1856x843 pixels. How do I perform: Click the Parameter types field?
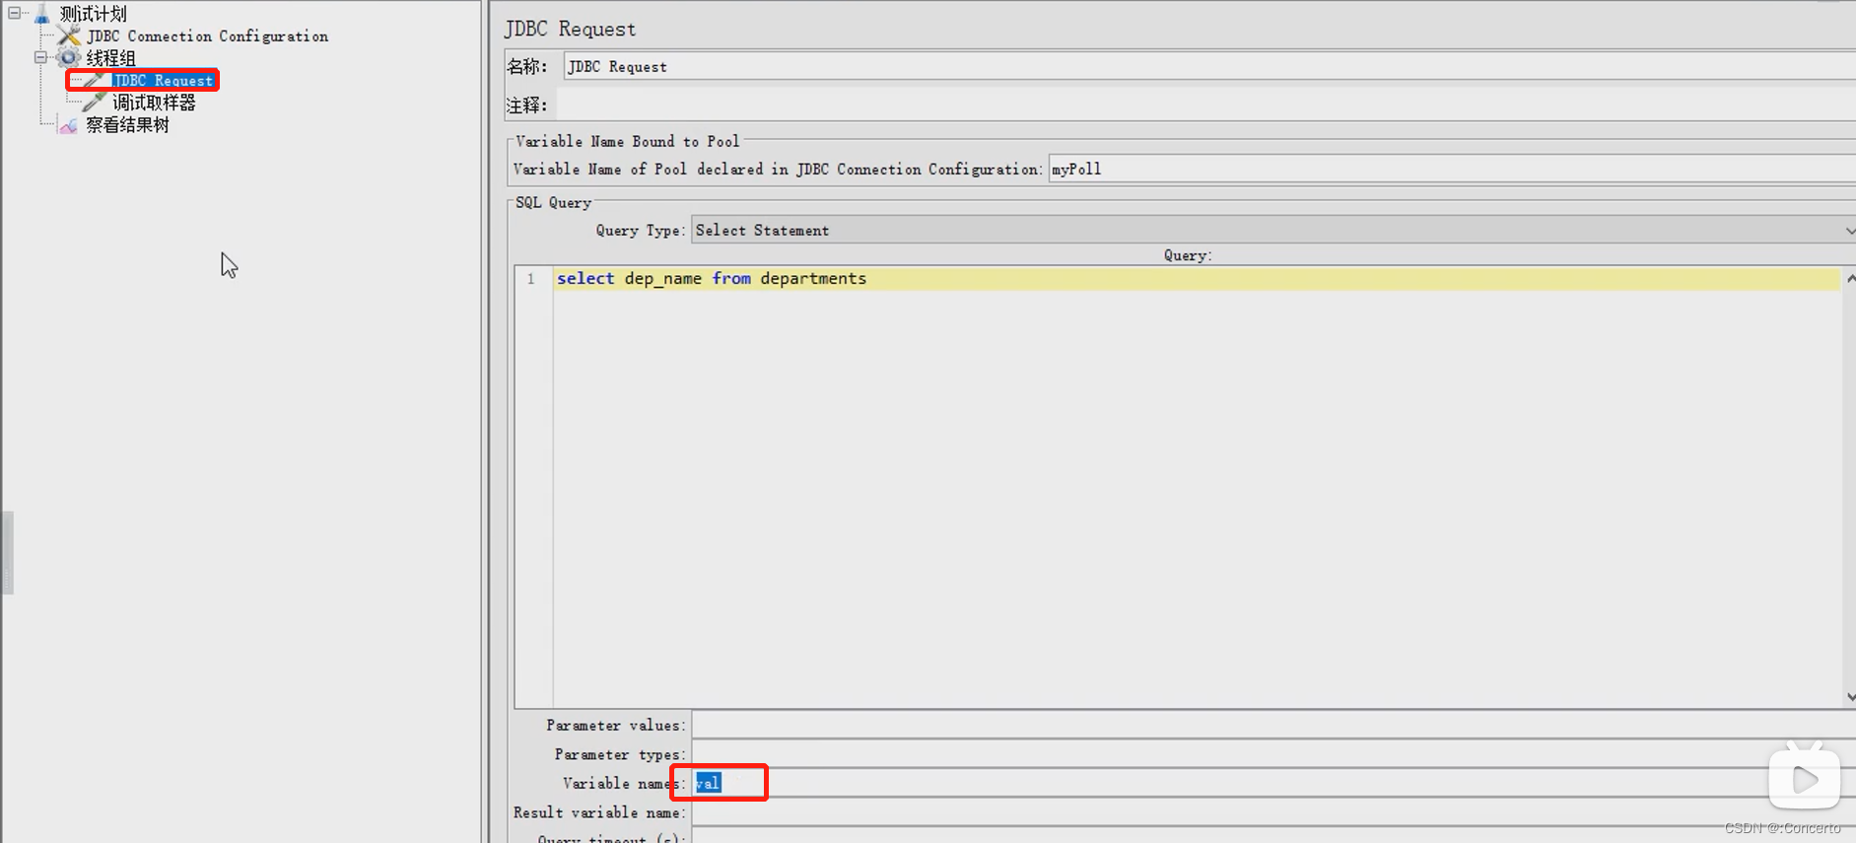click(1273, 754)
